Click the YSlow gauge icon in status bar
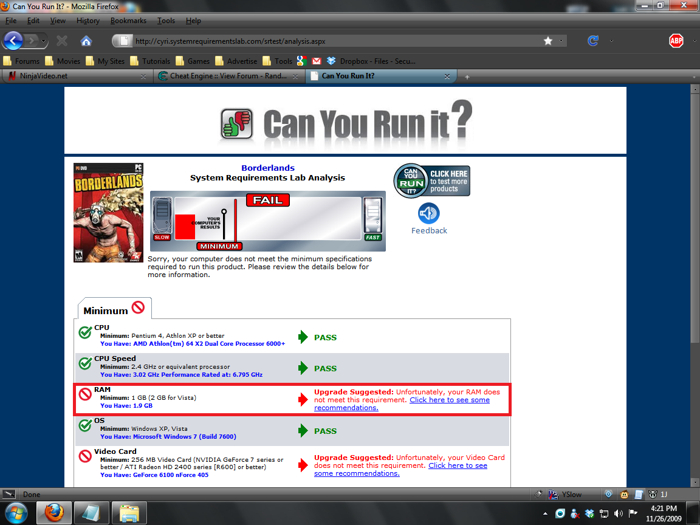The image size is (700, 525). pos(553,494)
